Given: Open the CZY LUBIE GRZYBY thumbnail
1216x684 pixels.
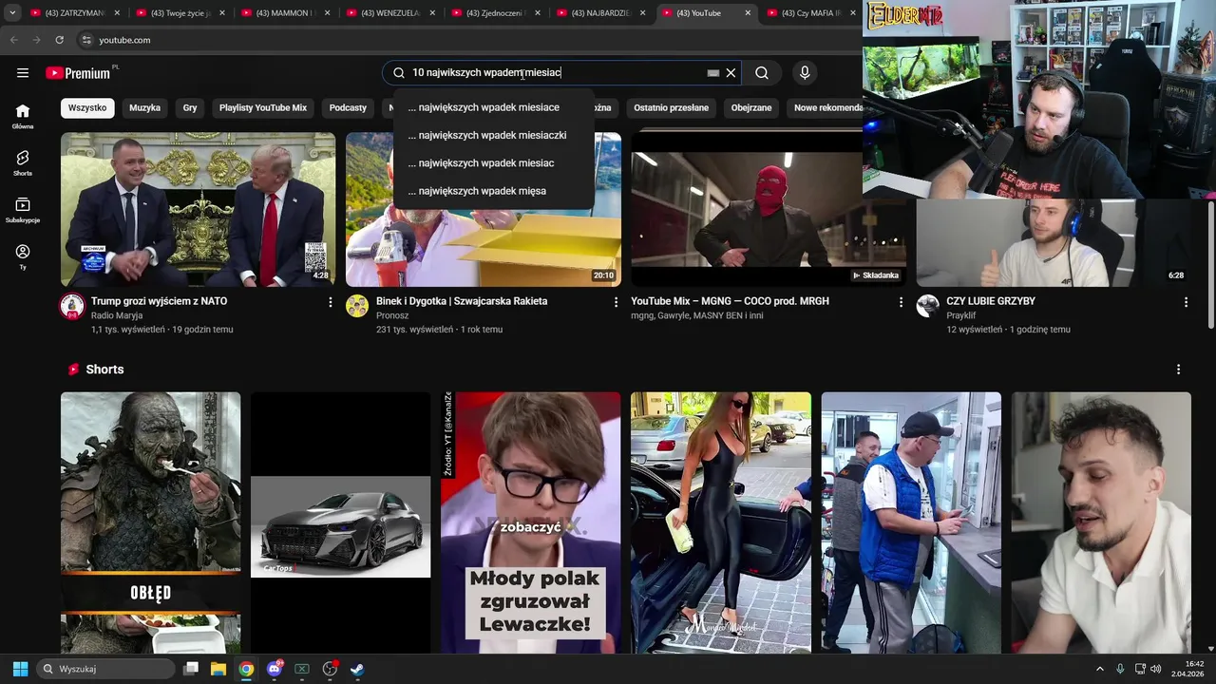Looking at the screenshot, I should point(1053,242).
